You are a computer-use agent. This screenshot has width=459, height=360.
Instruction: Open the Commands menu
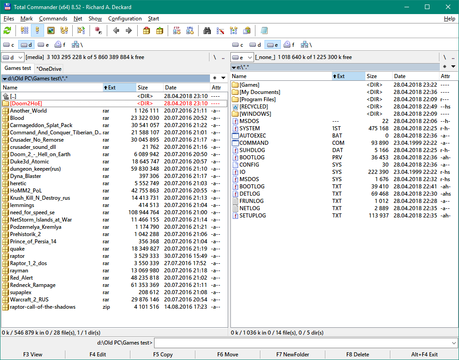(53, 19)
